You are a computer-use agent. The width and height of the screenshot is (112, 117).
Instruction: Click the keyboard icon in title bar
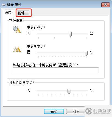[4, 5]
